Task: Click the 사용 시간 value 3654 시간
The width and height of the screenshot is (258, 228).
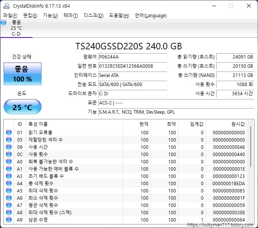Action: click(x=235, y=94)
